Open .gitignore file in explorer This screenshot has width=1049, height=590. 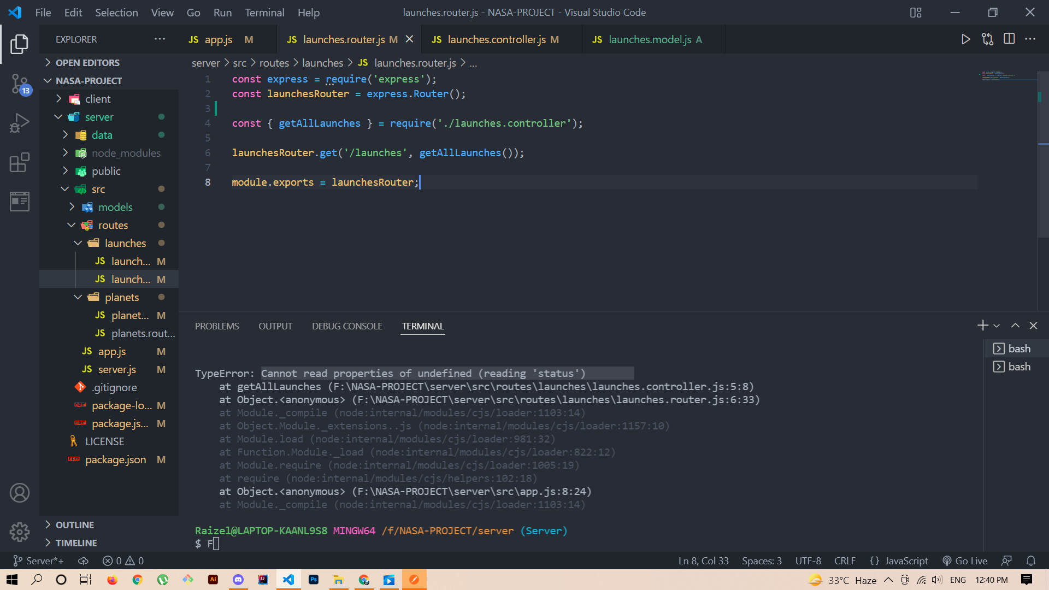(x=109, y=387)
